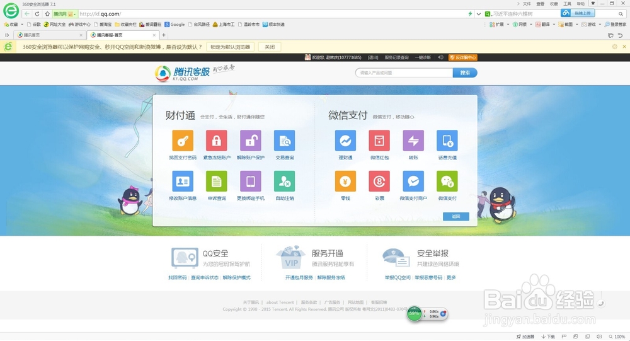Screen dimensions: 630x341
Task: Click the QQ安全 shield graphic
Action: [x=185, y=258]
